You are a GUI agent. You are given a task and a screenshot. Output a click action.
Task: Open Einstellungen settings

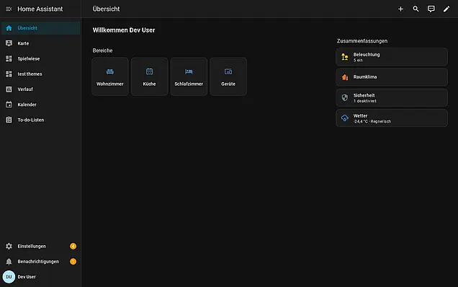pyautogui.click(x=40, y=247)
